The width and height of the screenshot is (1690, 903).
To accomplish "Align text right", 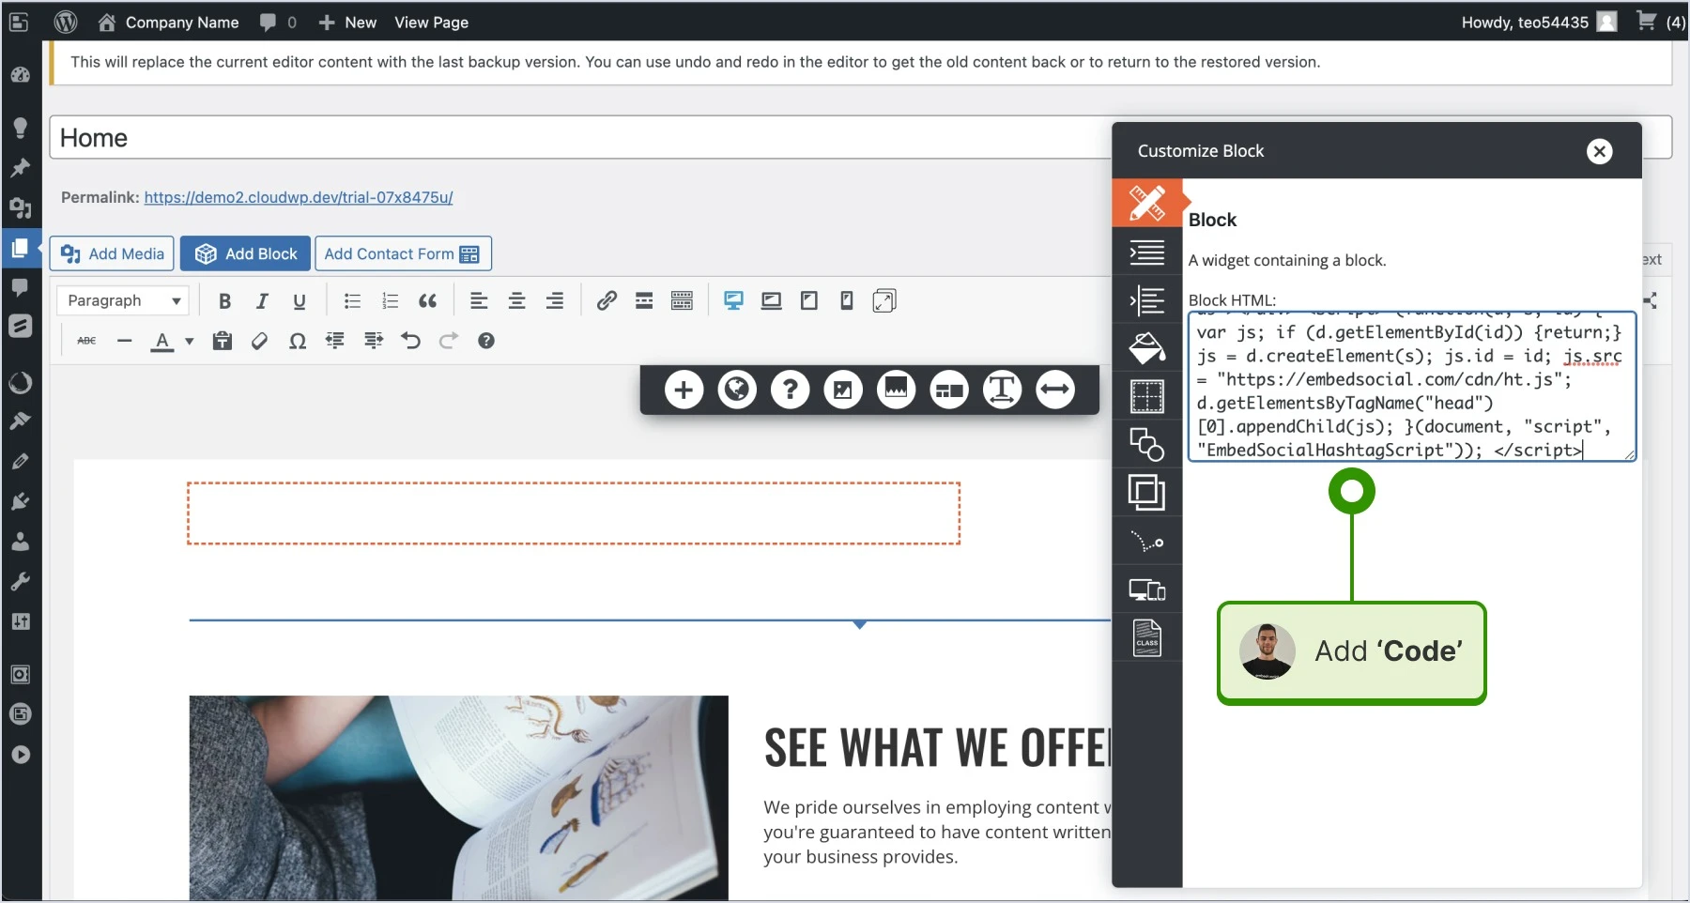I will click(x=555, y=300).
